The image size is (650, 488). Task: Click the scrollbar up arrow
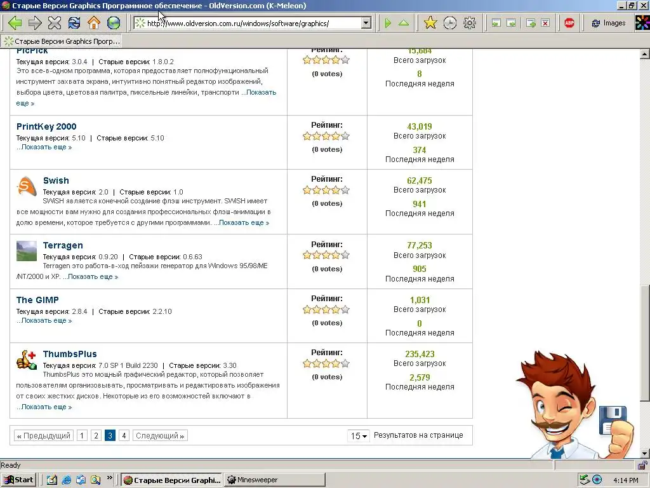645,54
